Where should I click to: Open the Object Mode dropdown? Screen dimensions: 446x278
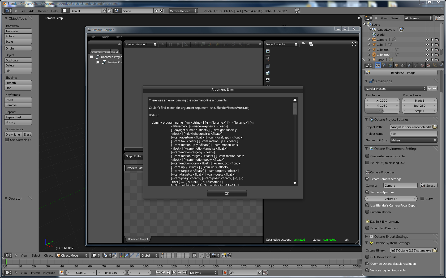(72, 255)
